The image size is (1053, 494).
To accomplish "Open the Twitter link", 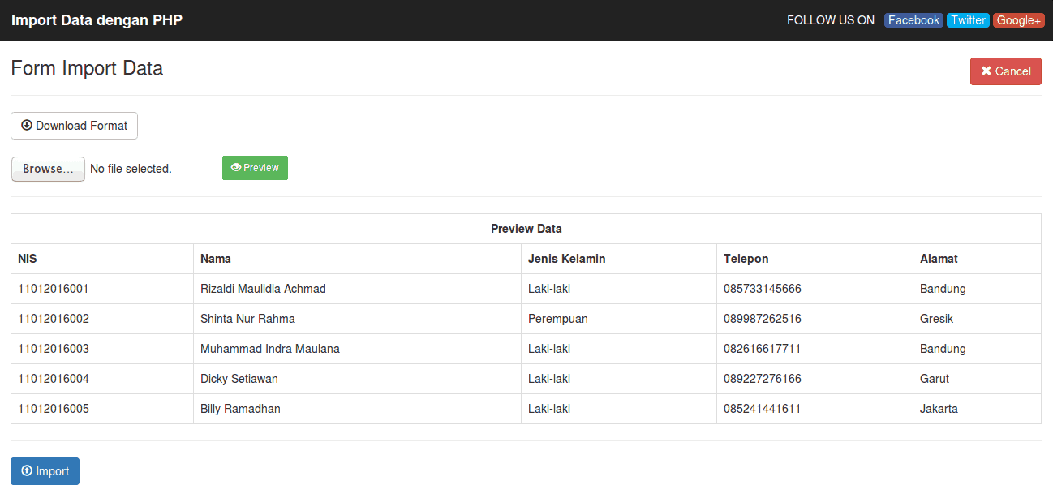I will coord(968,20).
